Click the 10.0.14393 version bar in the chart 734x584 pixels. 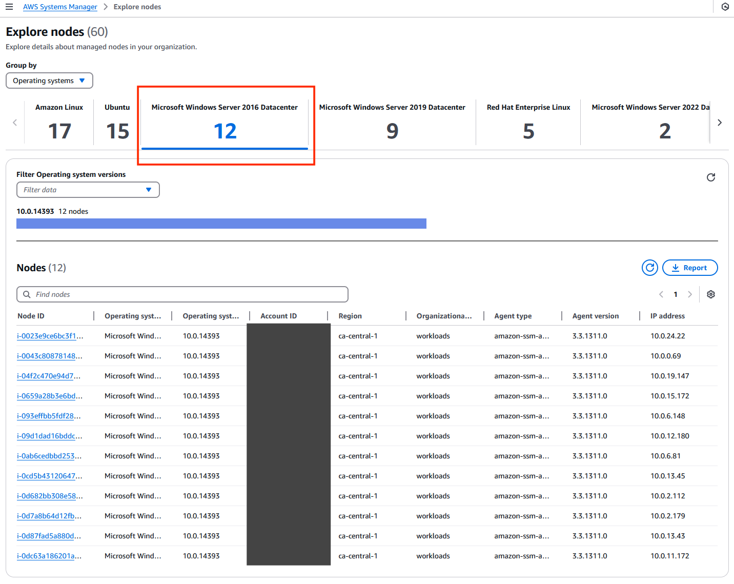click(x=221, y=224)
